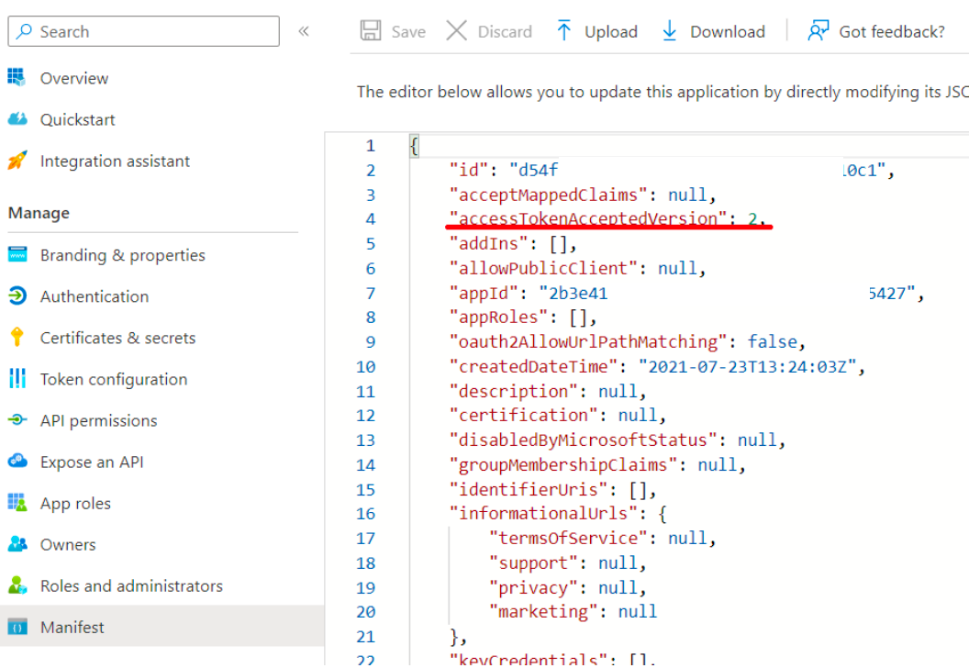Click the App roles icon
This screenshot has height=668, width=980.
point(17,503)
